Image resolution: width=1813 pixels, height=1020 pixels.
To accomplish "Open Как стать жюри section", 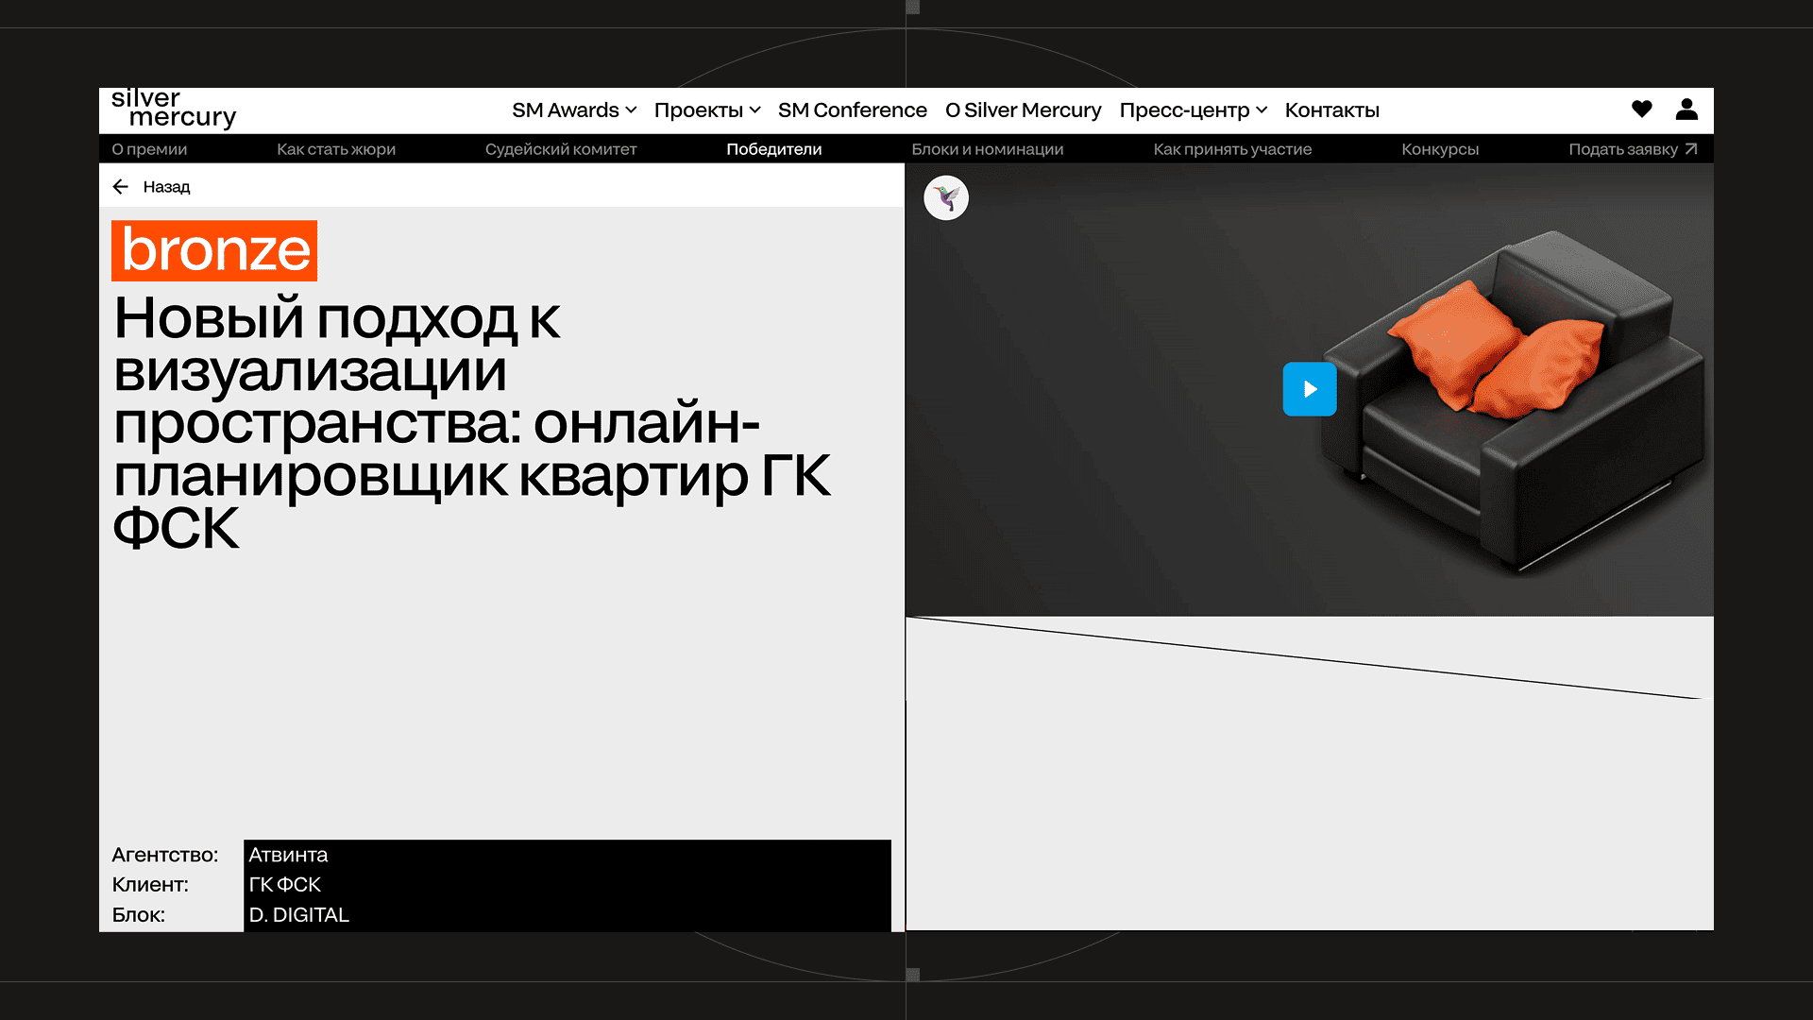I will coord(336,149).
